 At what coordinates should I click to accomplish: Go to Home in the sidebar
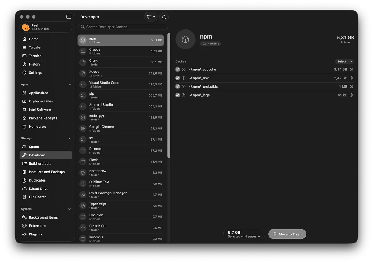(46, 39)
